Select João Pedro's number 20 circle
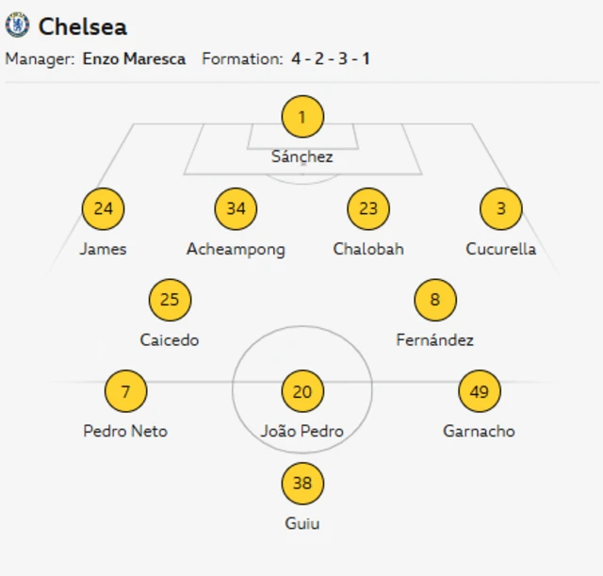 click(302, 391)
